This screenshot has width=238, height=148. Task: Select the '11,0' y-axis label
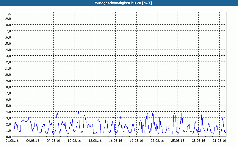8,68
